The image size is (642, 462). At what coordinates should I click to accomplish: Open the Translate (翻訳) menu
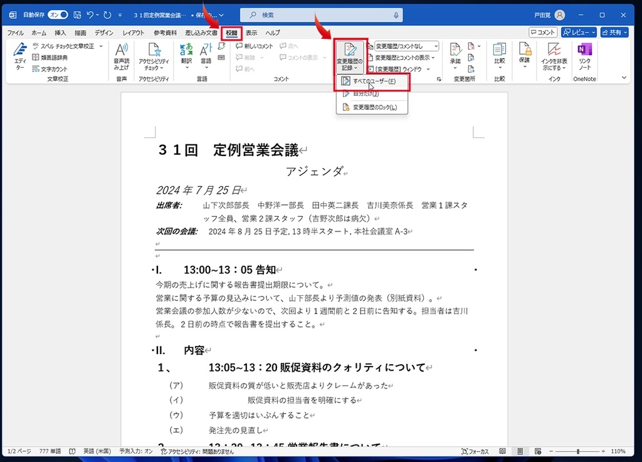186,56
